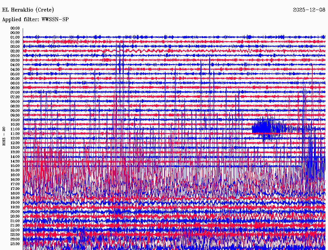
Task: Select the 19:30 time label
Action: [x=15, y=207]
